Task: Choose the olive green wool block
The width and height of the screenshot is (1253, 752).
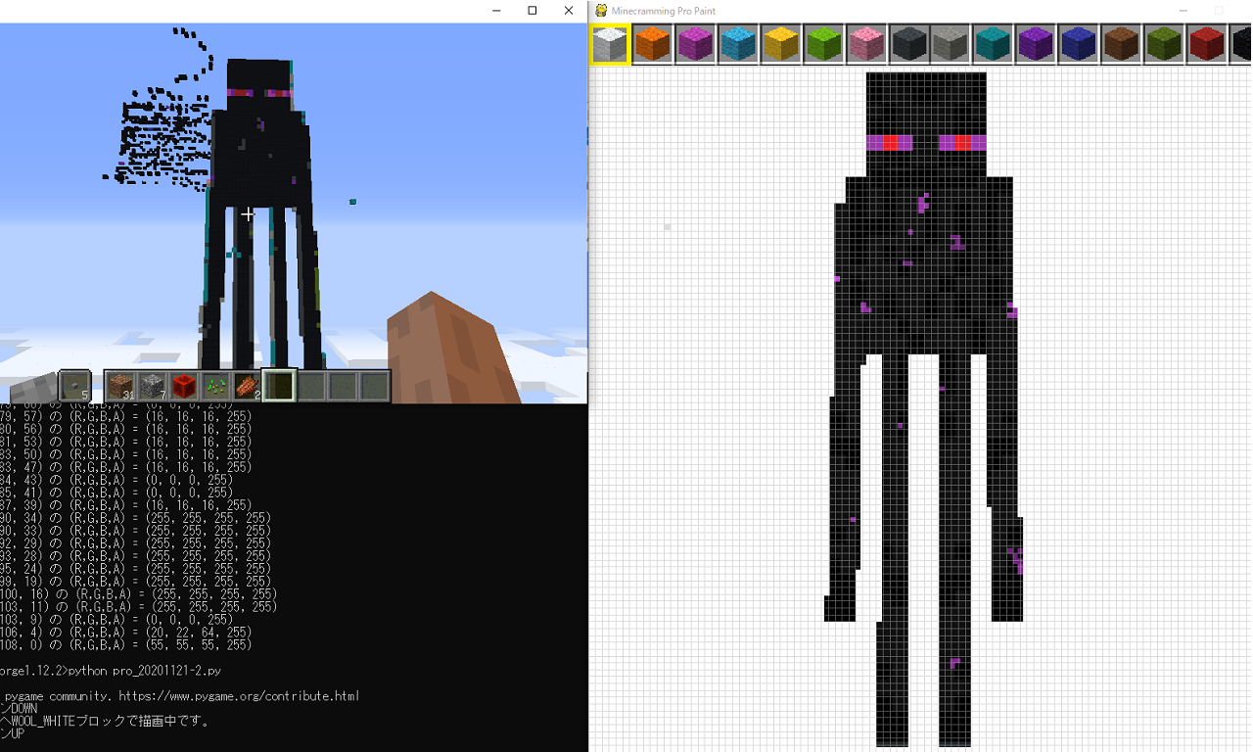Action: click(x=1166, y=44)
